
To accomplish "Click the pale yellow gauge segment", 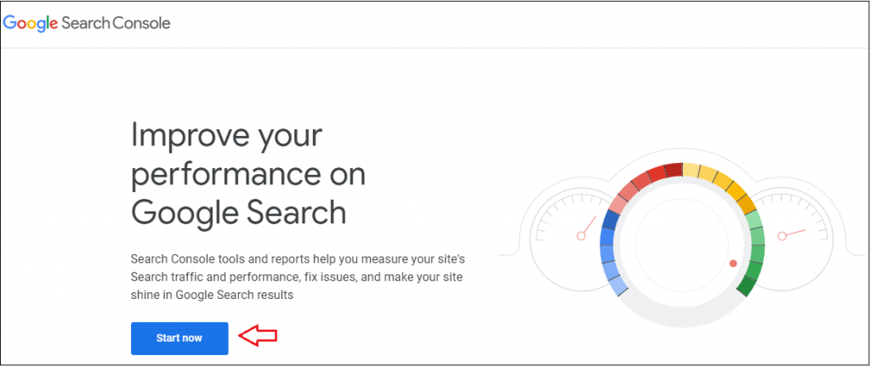I will click(x=692, y=170).
